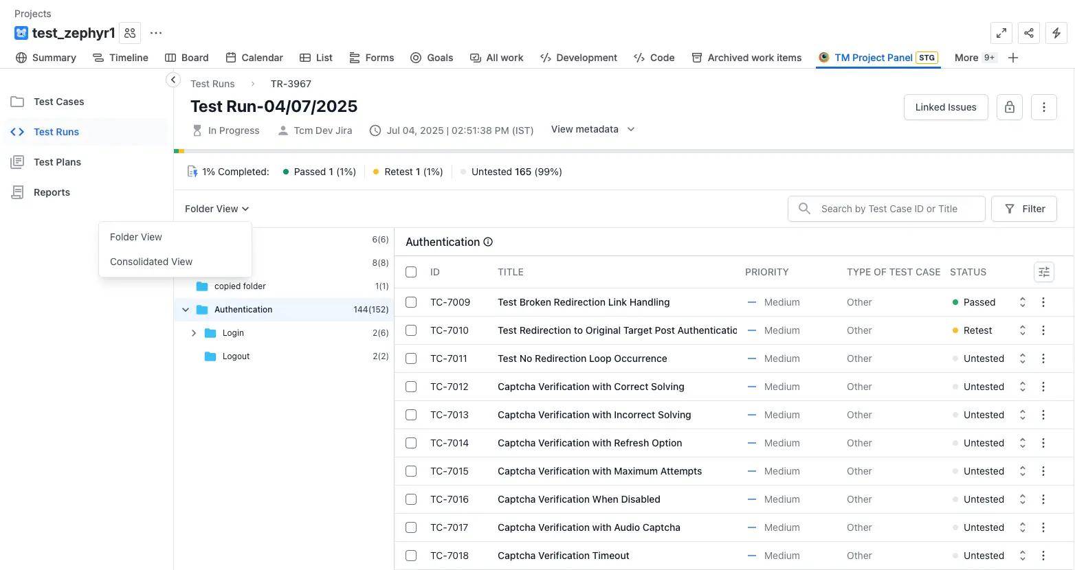1075x570 pixels.
Task: Open status dropdown for TC-7010 Retest
Action: pos(1022,330)
